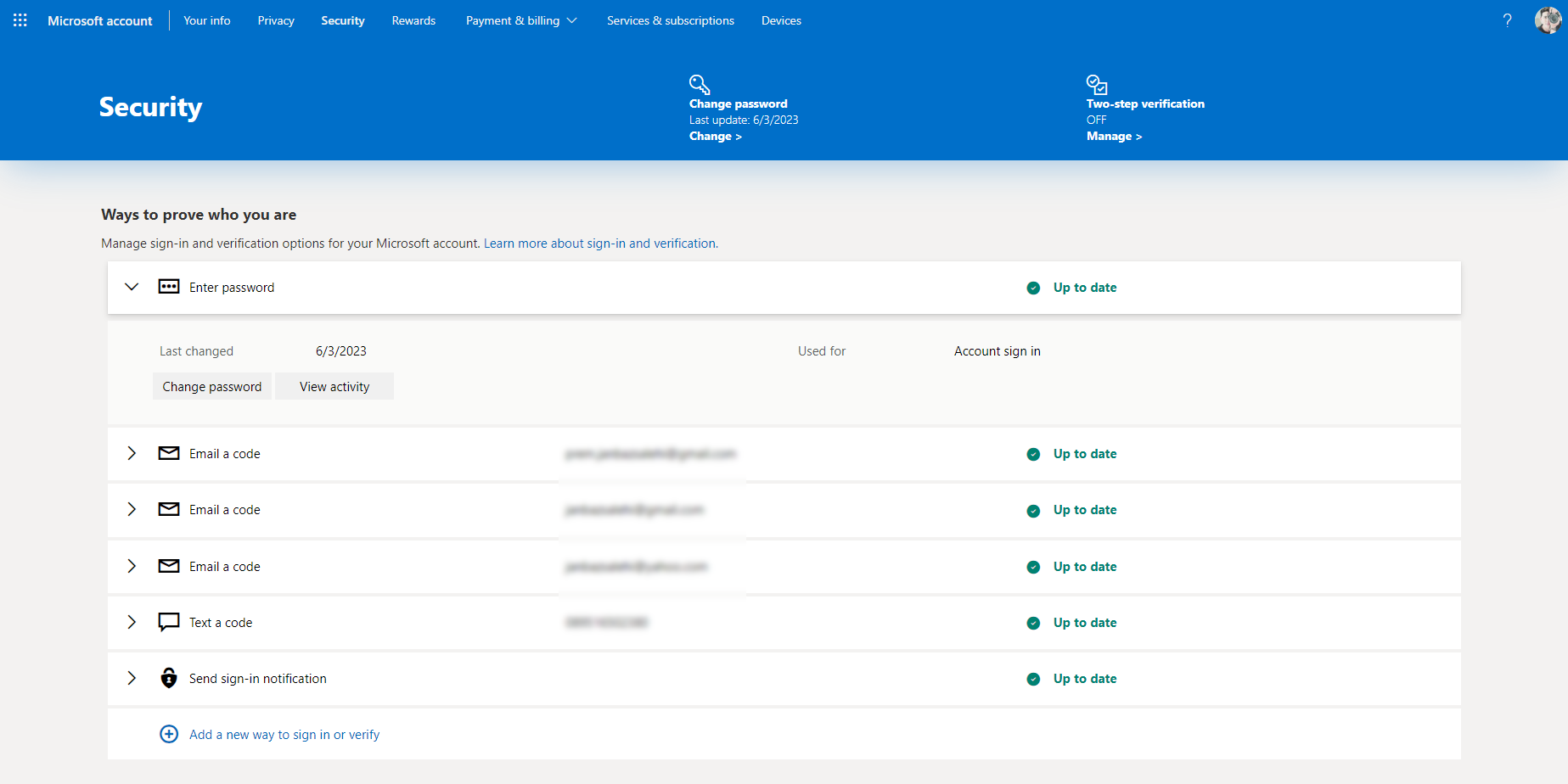This screenshot has width=1568, height=784.
Task: Click the envelope icon beside the Yahoo-looking address
Action: (169, 566)
